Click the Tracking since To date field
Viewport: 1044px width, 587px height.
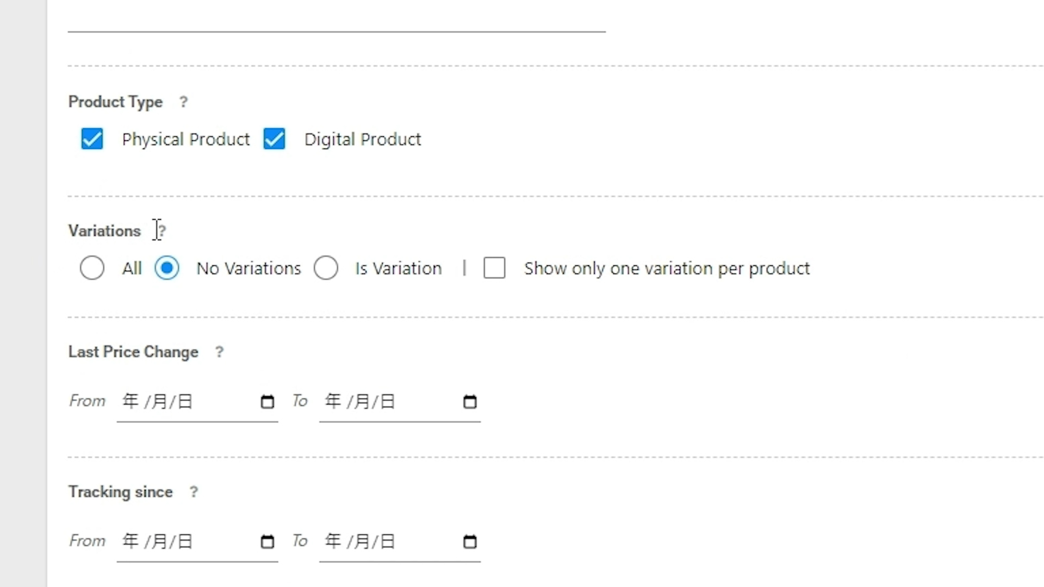[387, 542]
